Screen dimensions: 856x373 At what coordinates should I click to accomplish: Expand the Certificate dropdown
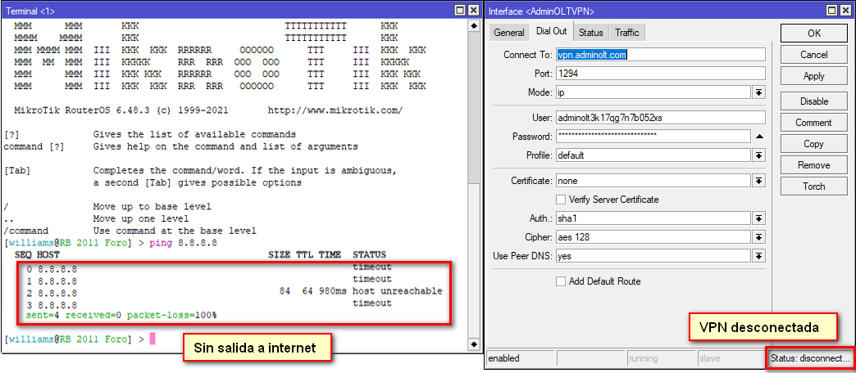(758, 181)
